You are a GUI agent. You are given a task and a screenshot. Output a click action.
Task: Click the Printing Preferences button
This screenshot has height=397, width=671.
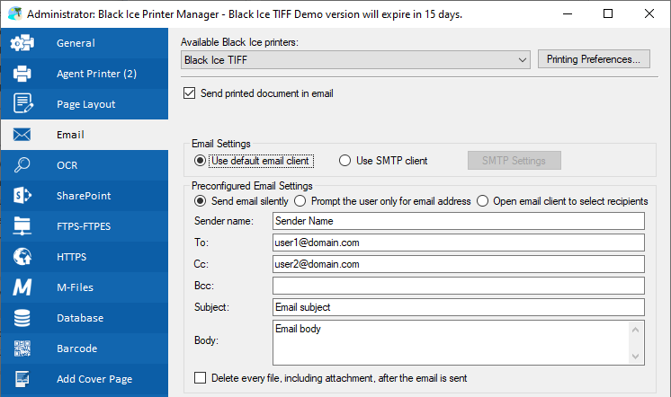[x=594, y=60]
